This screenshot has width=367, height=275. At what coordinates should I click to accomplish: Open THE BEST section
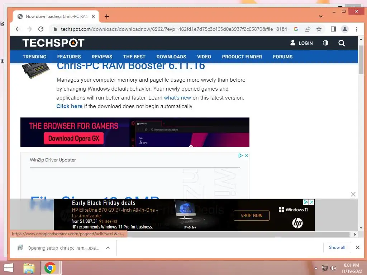[x=134, y=57]
